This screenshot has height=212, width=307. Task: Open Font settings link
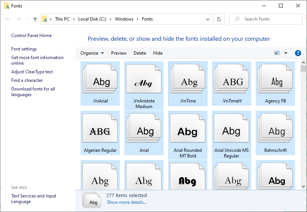(24, 49)
